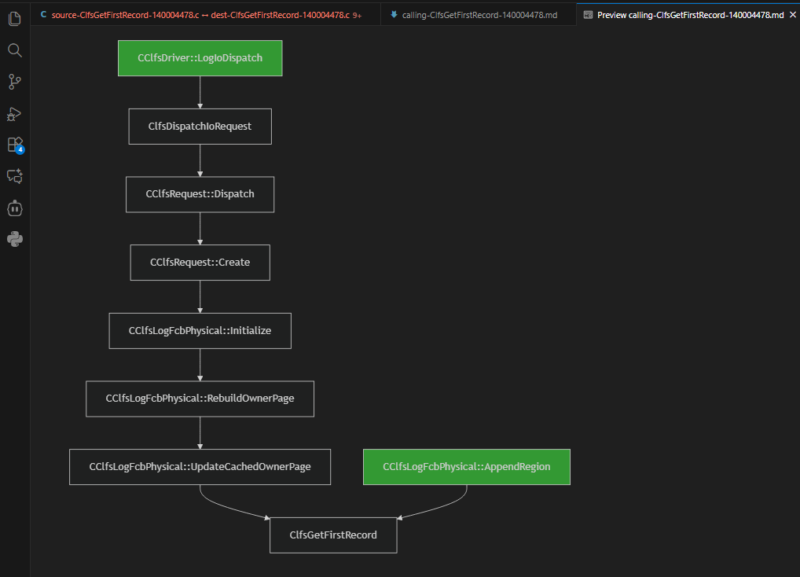The image size is (800, 577).
Task: Select the CClfsLogFcbPhysical::Initialize node
Action: click(200, 331)
